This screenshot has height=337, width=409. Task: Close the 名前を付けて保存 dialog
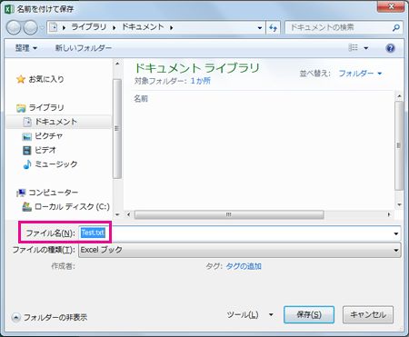(391, 6)
